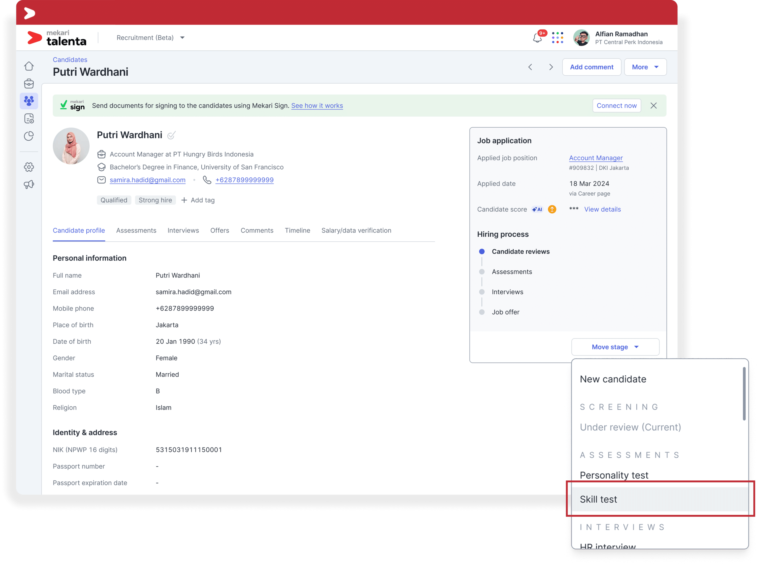Click the briefcase jobs sidebar icon
The width and height of the screenshot is (757, 564).
coord(29,84)
